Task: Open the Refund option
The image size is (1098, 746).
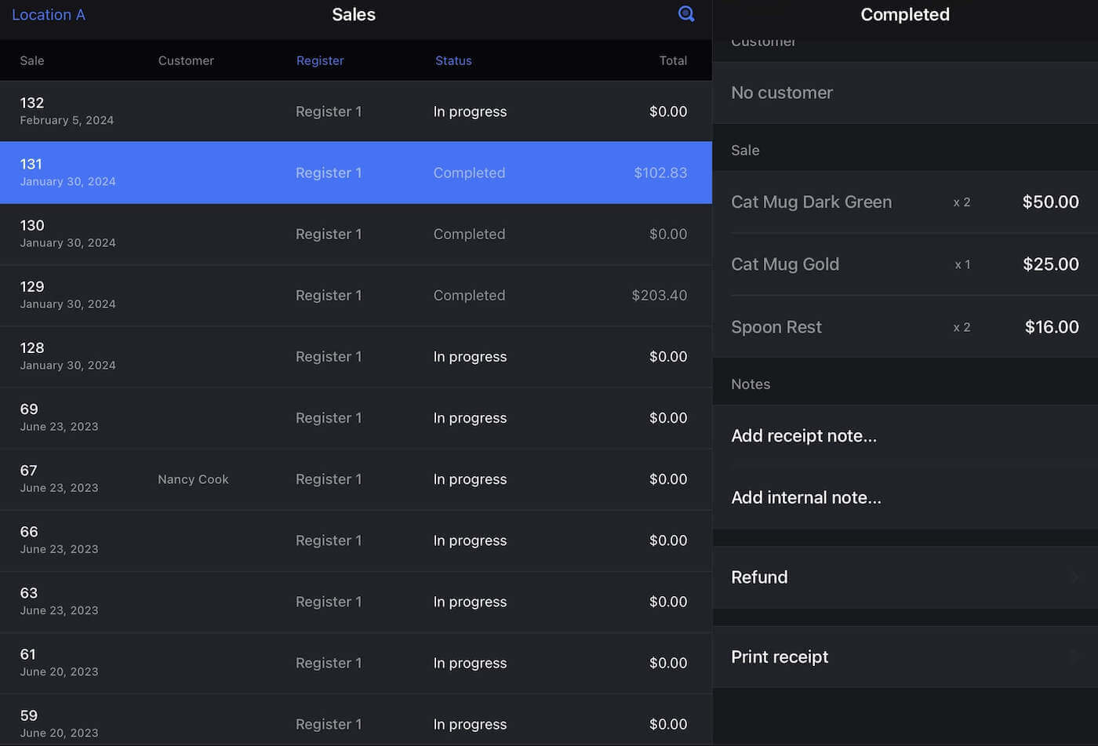Action: coord(904,577)
